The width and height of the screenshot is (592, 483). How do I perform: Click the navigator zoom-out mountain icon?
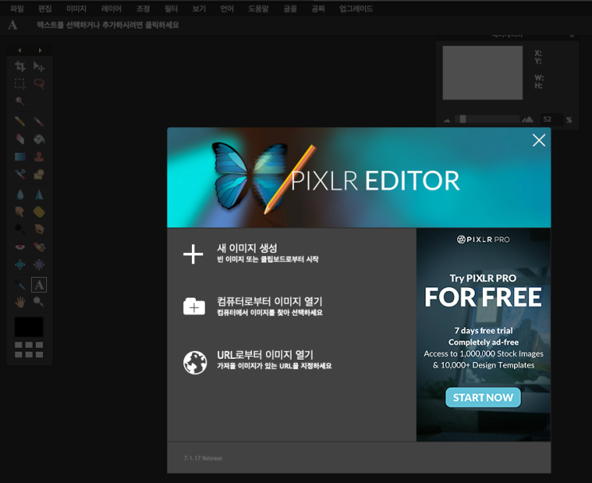[x=447, y=120]
